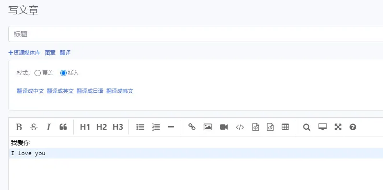Select the 覆盖 mode radio button

pos(37,73)
